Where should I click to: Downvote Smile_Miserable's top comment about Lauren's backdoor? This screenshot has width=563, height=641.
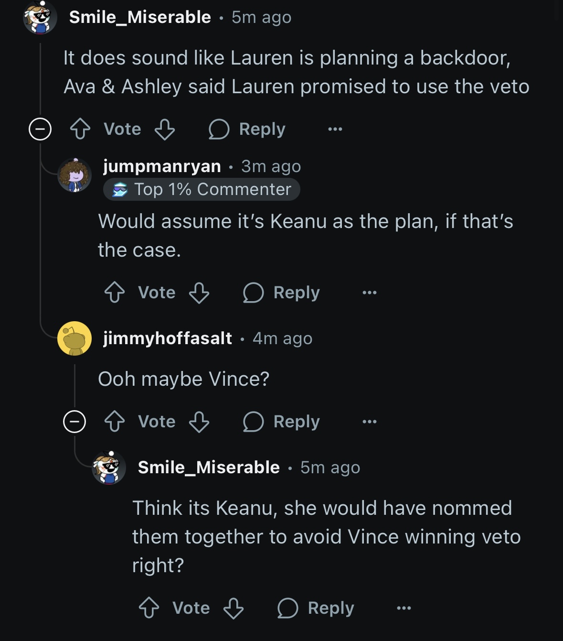pos(165,129)
